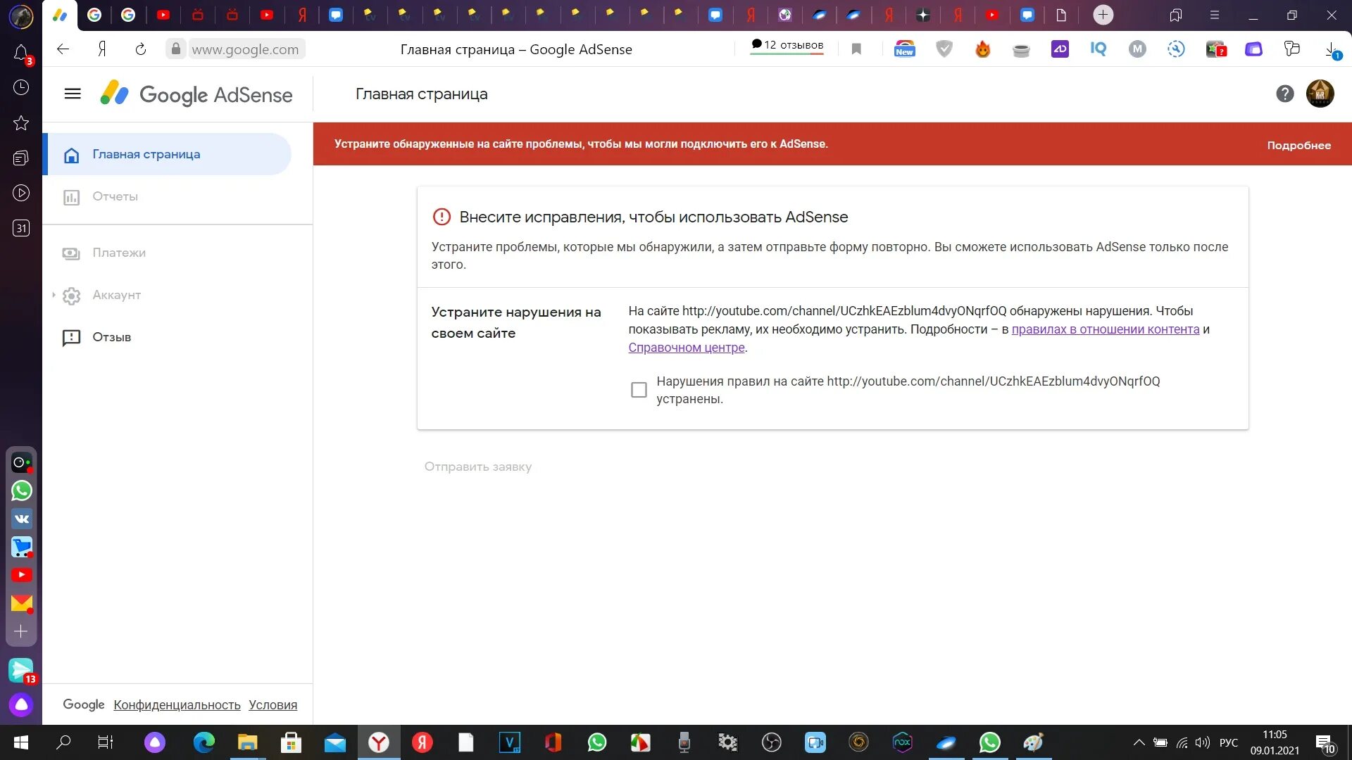The height and width of the screenshot is (760, 1352).
Task: Click the shield protect extension icon
Action: tap(944, 49)
